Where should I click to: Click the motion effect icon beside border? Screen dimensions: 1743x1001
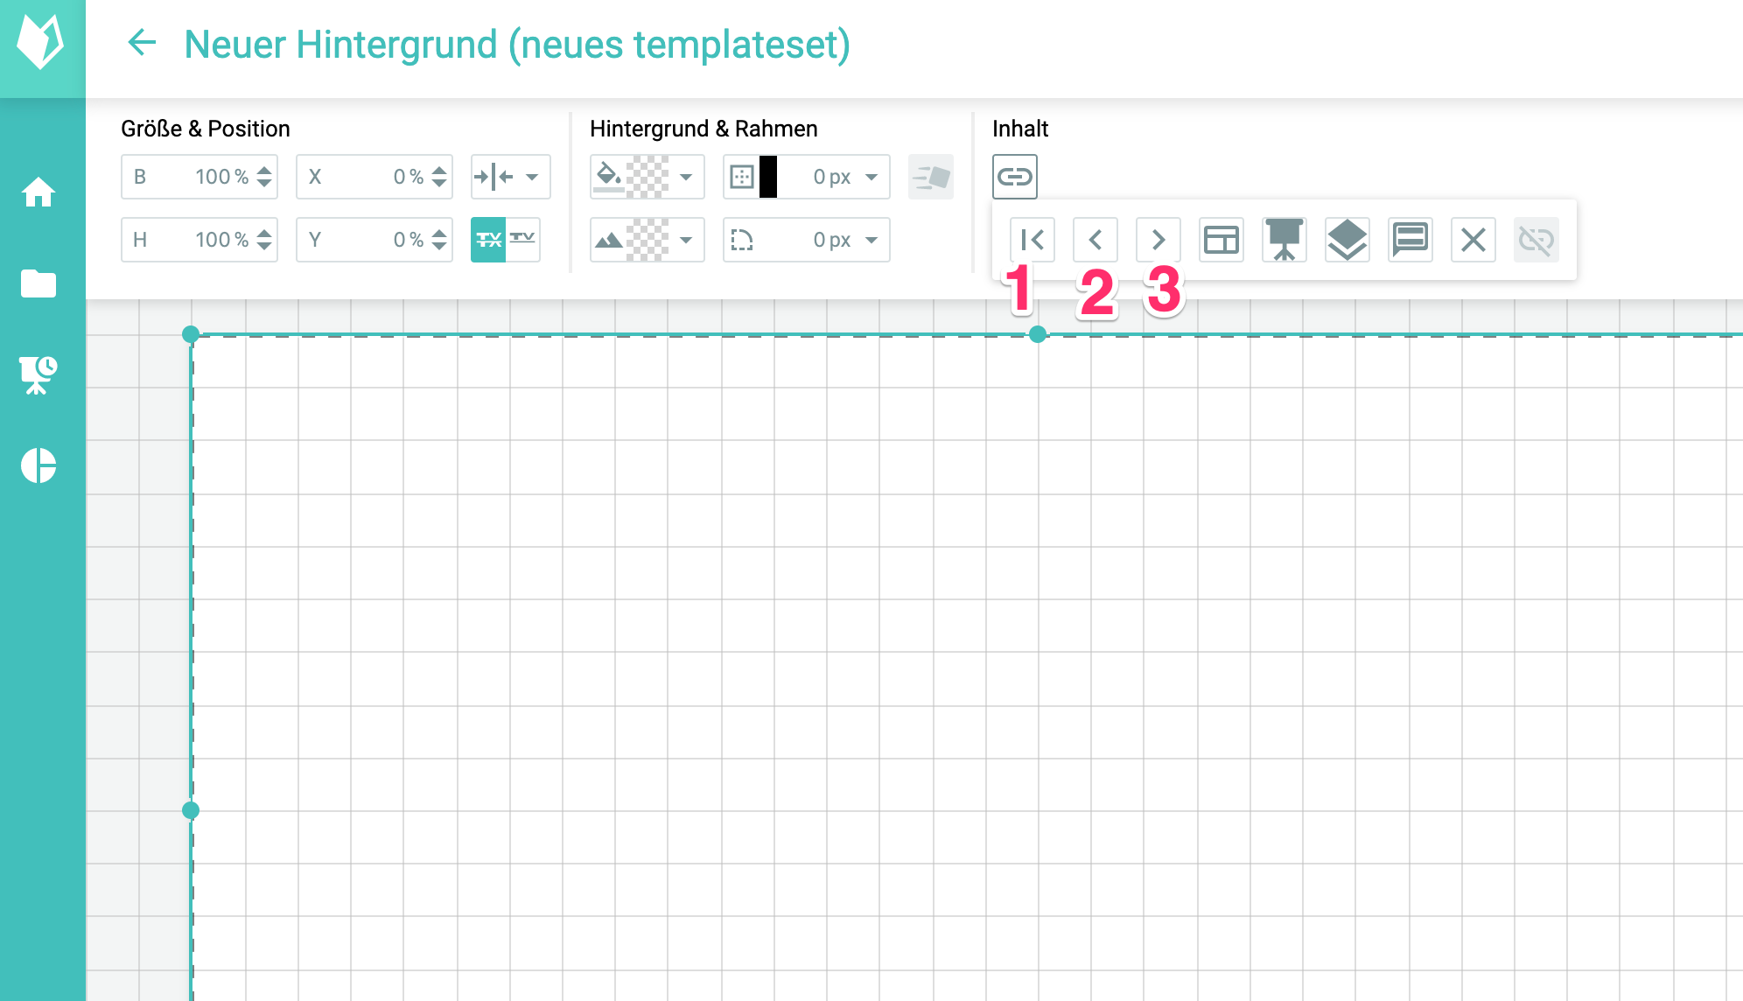[x=931, y=177]
